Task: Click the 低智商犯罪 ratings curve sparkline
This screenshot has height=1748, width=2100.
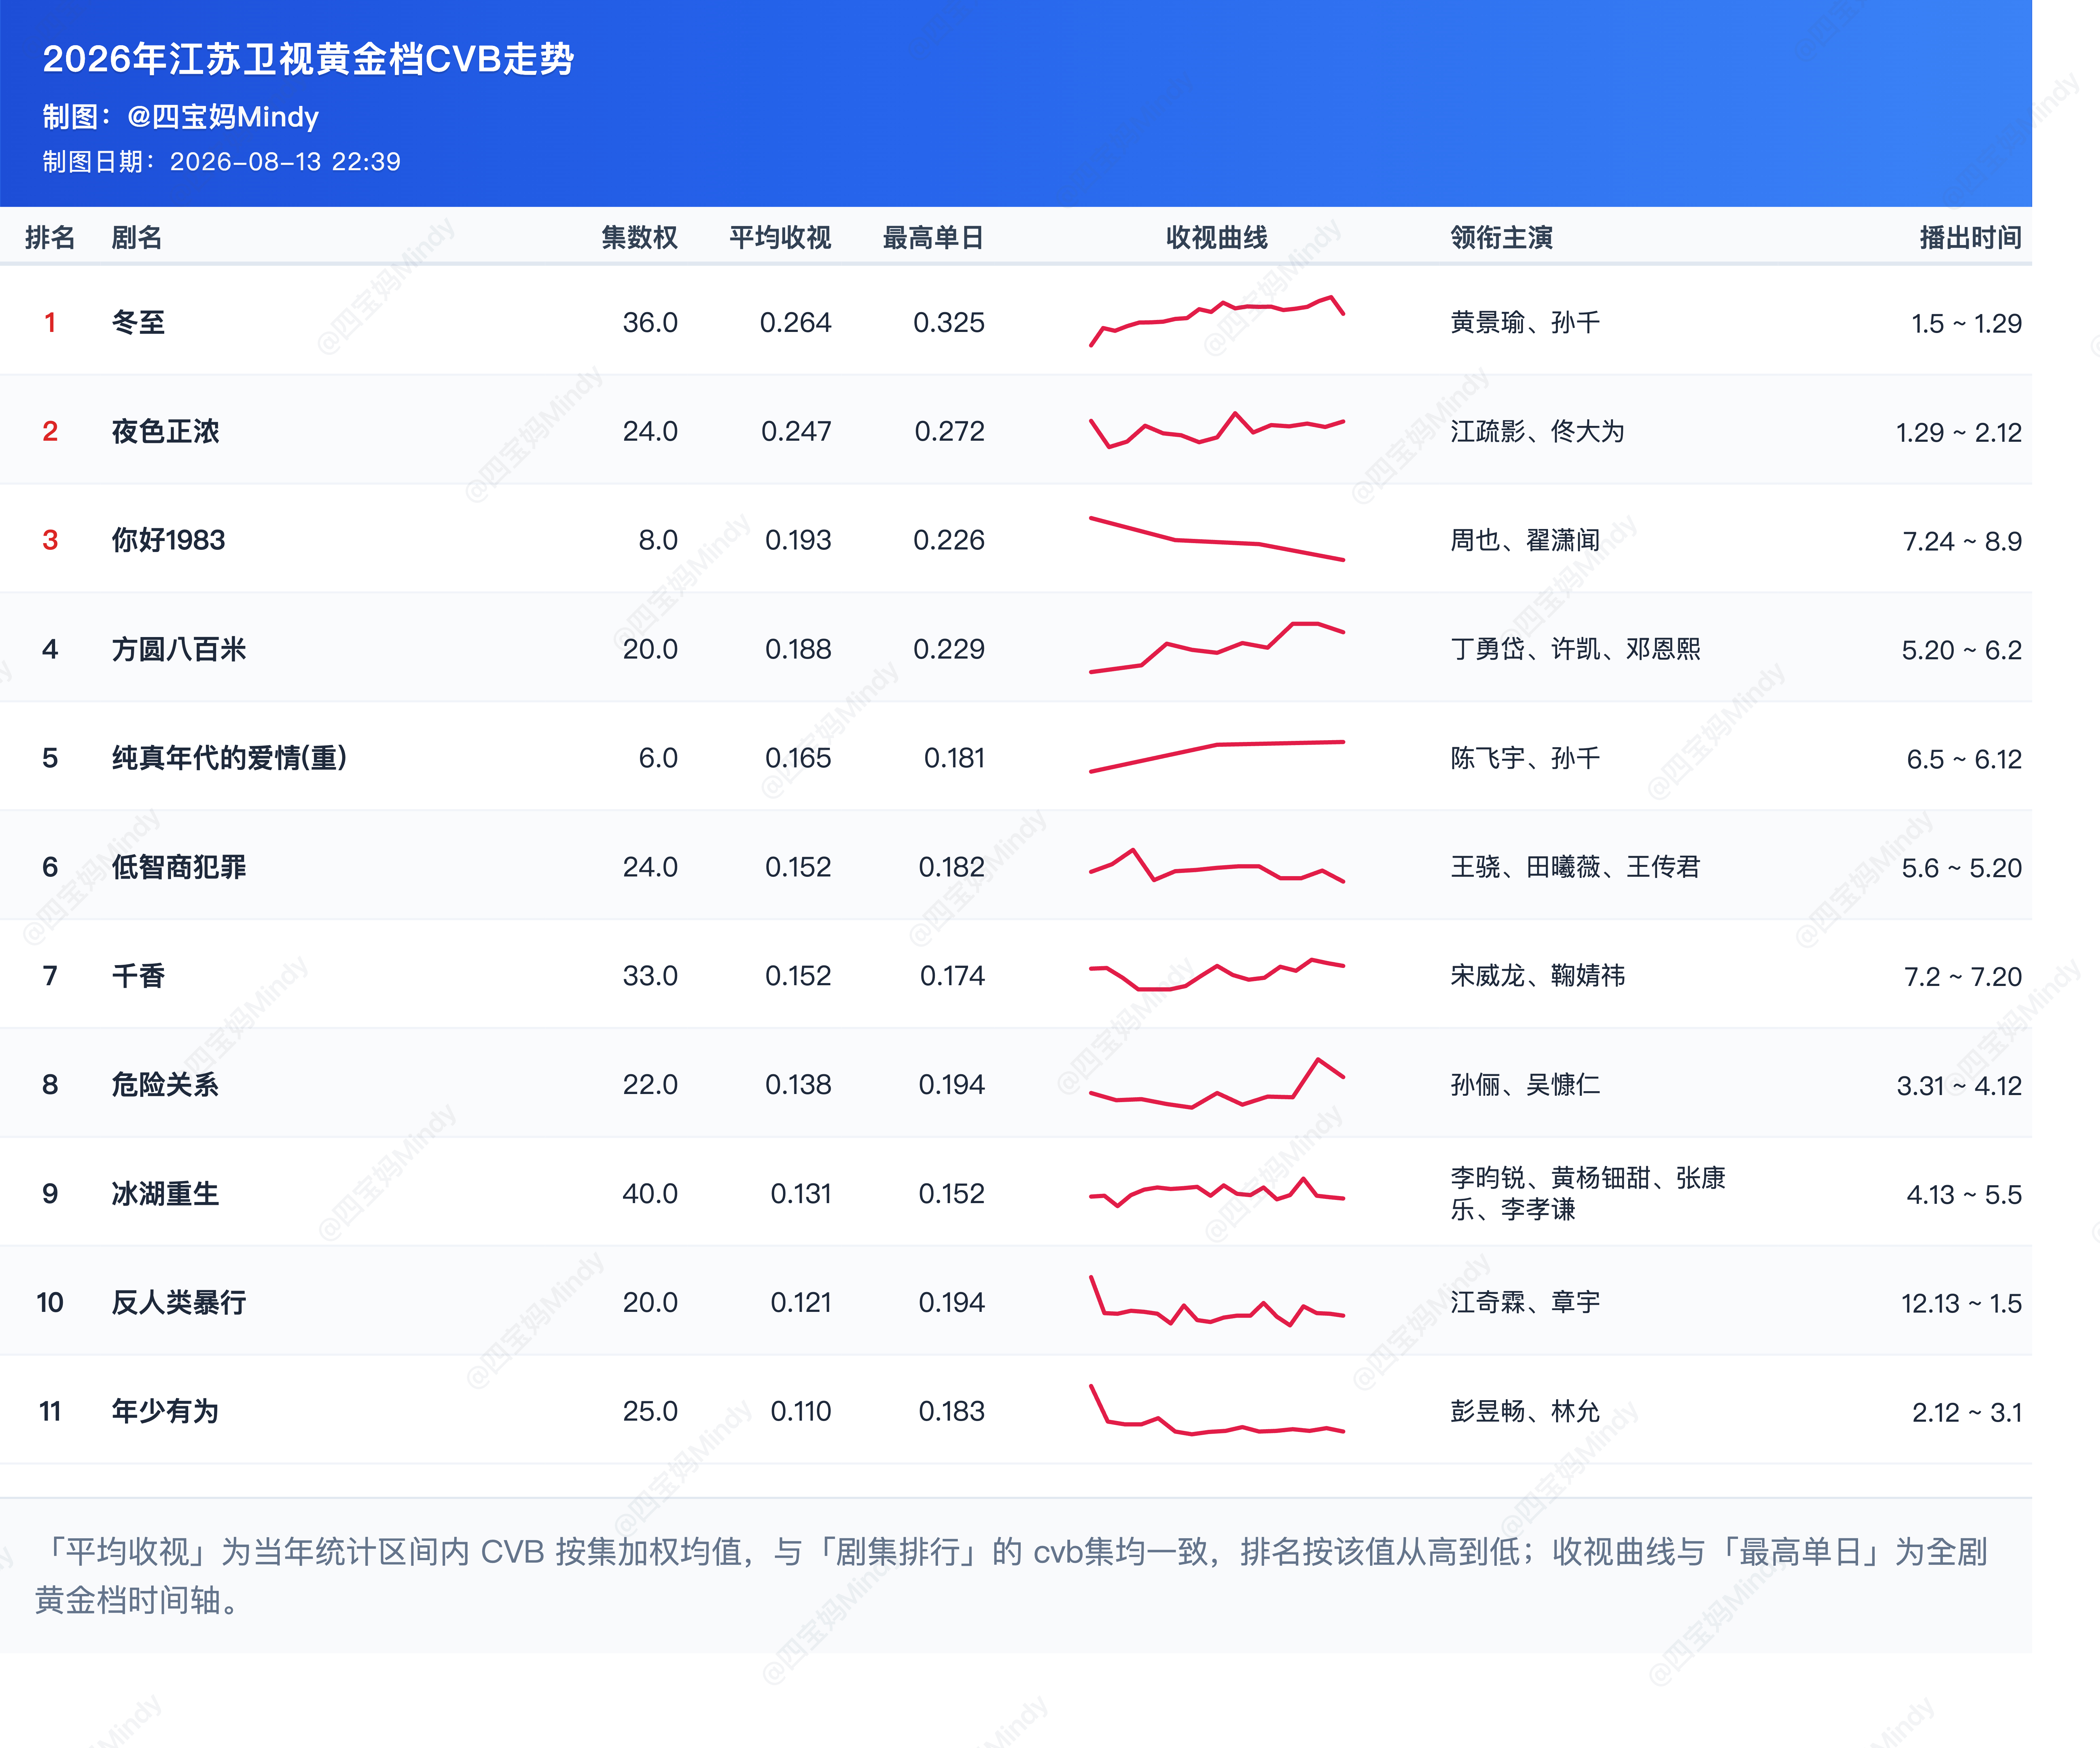Action: click(x=1217, y=866)
